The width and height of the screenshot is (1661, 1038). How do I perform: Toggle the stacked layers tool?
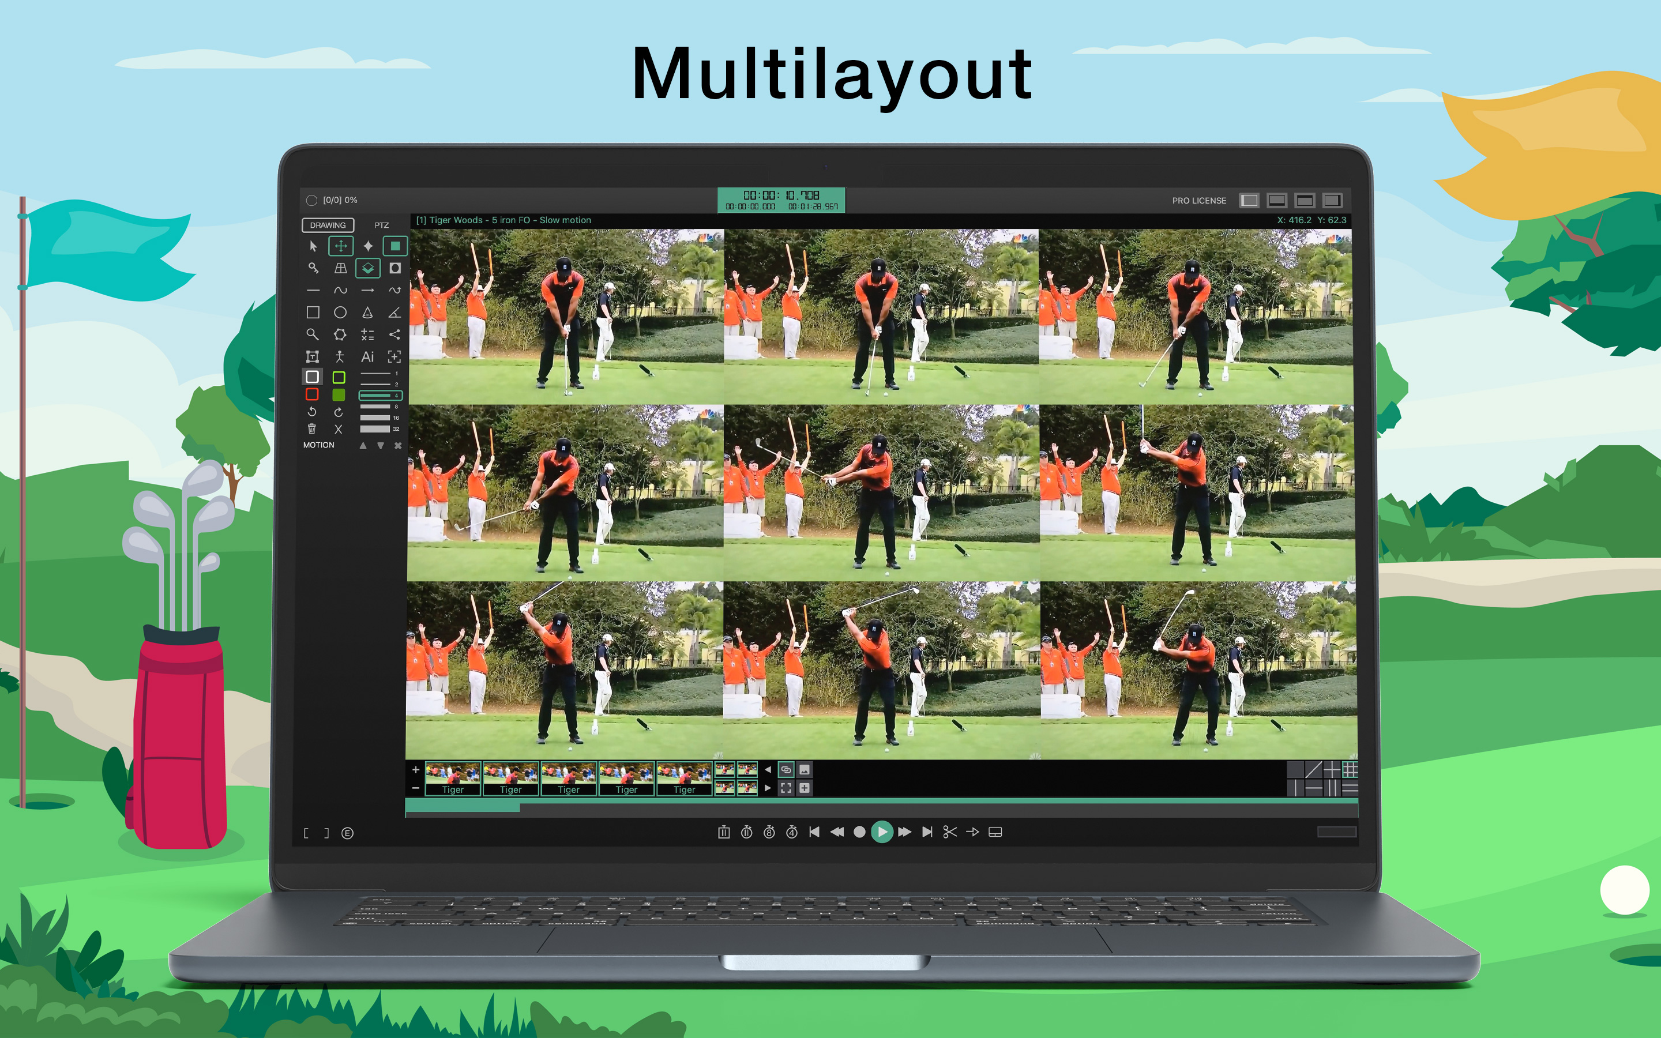pyautogui.click(x=368, y=268)
